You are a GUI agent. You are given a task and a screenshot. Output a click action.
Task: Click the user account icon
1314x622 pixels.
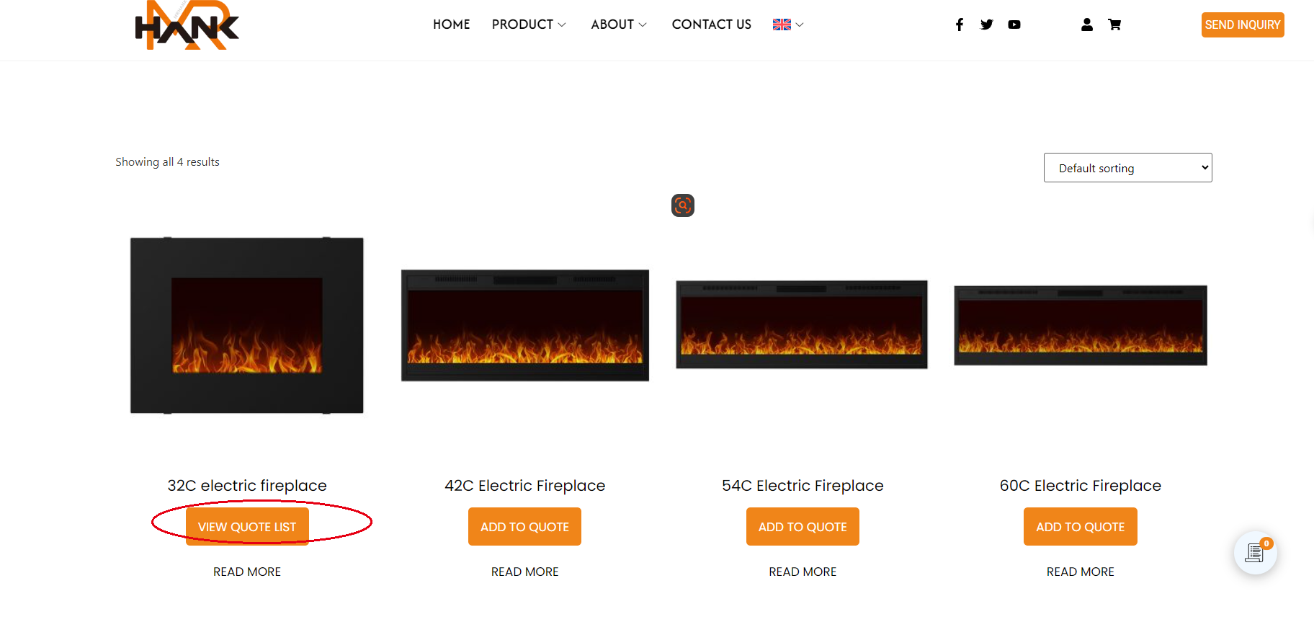(x=1086, y=25)
